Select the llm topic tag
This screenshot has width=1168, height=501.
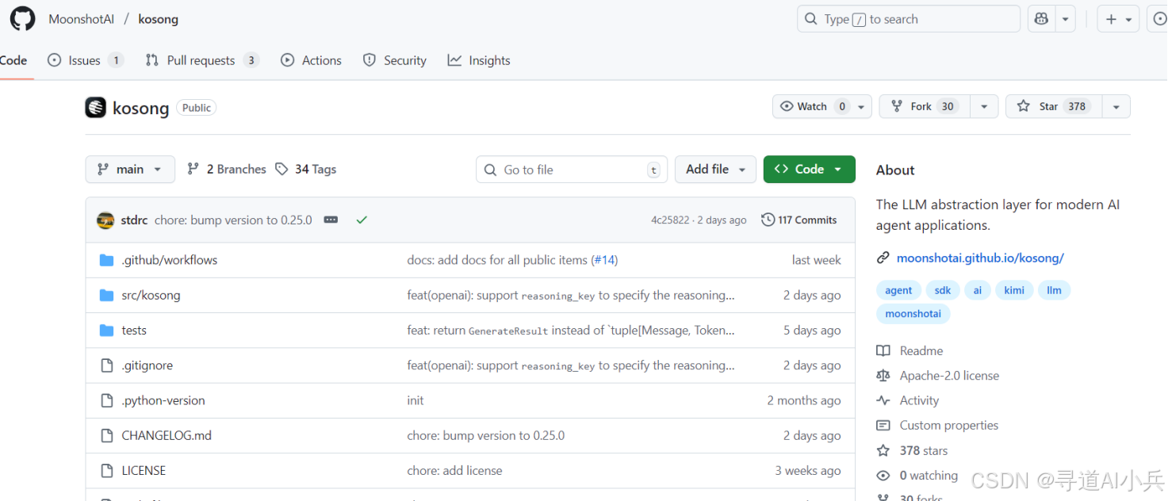[x=1054, y=290]
